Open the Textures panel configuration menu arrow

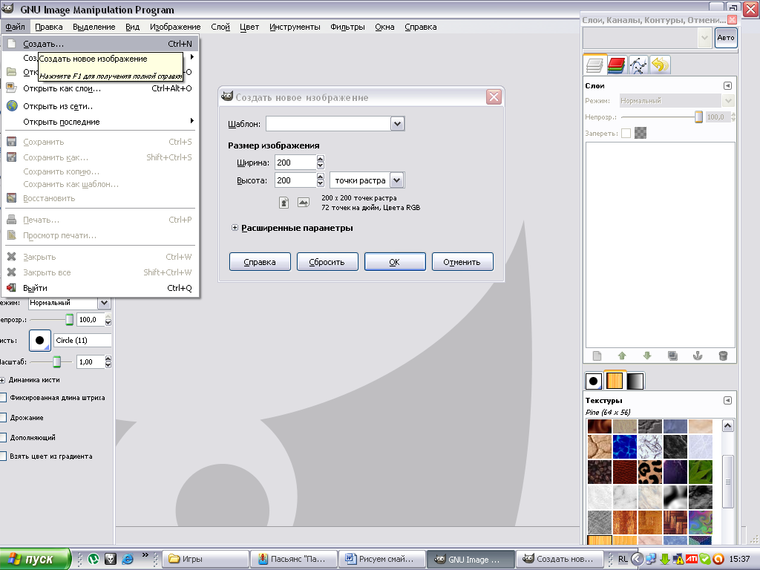tap(727, 400)
